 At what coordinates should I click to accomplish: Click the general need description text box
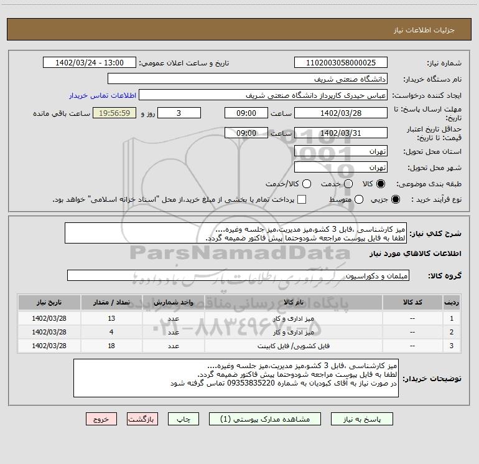tap(236, 234)
